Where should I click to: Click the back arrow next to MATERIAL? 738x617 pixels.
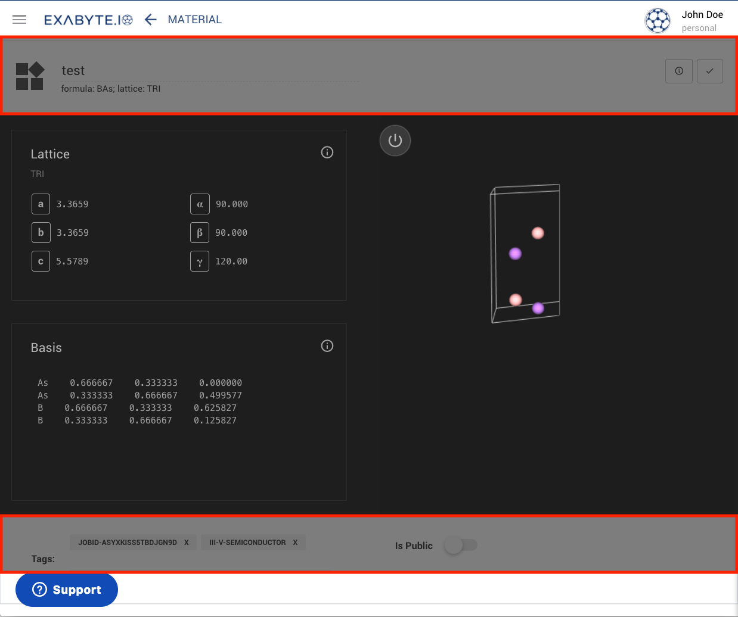click(150, 19)
